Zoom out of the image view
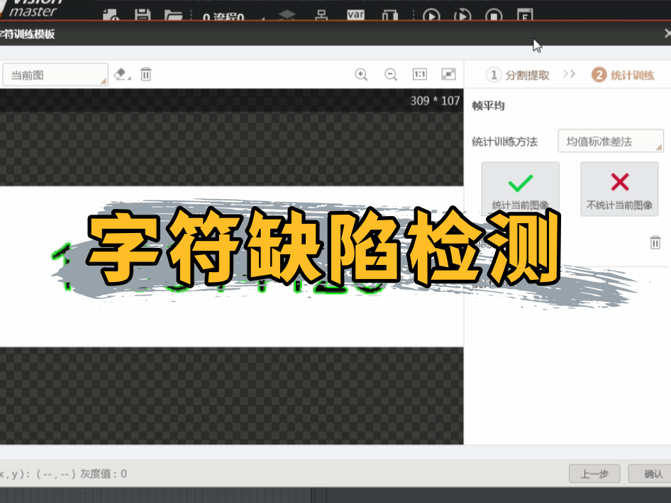The image size is (671, 503). pos(390,74)
